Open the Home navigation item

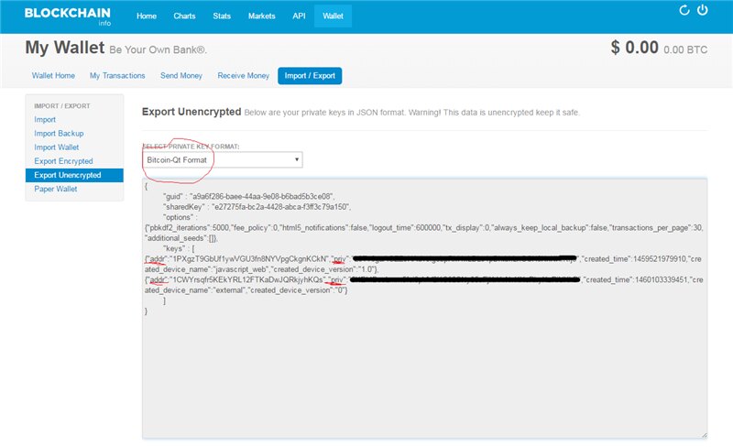(147, 16)
